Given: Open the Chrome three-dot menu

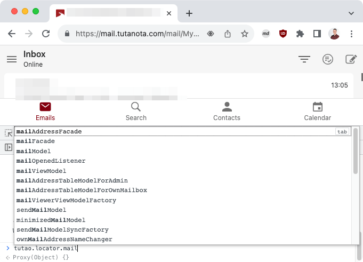Looking at the screenshot, I should 351,34.
